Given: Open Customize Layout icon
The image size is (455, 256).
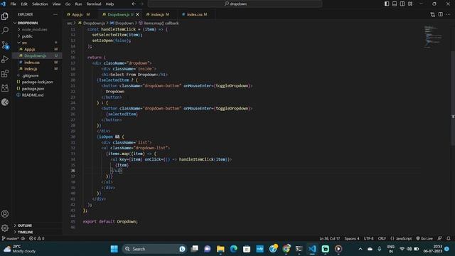Looking at the screenshot, I should 410,4.
